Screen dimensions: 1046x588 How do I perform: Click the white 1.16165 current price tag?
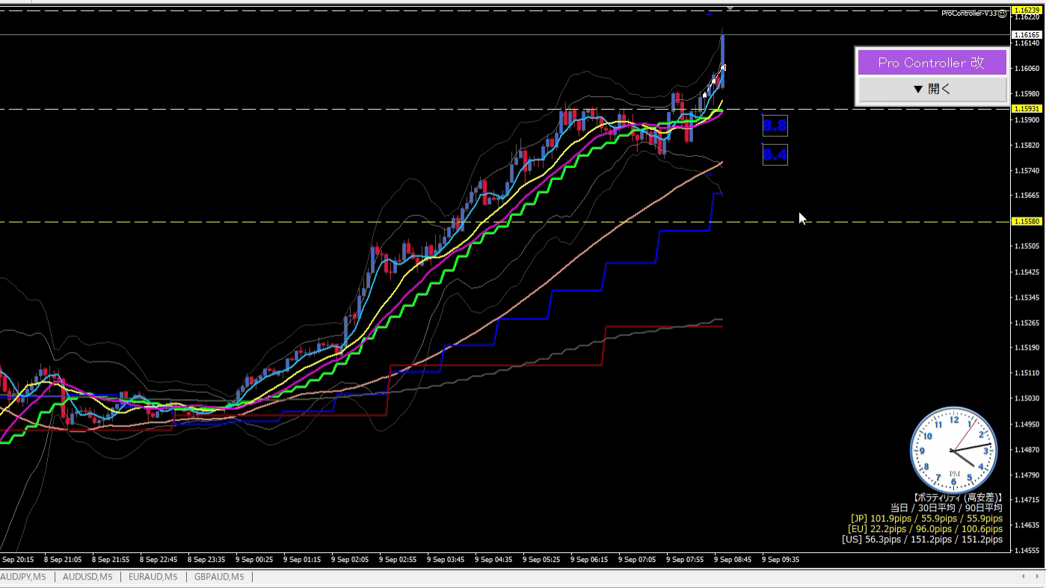[x=1027, y=35]
